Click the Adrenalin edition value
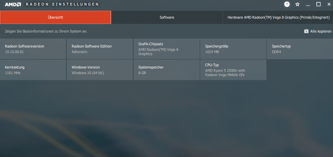 tap(79, 52)
